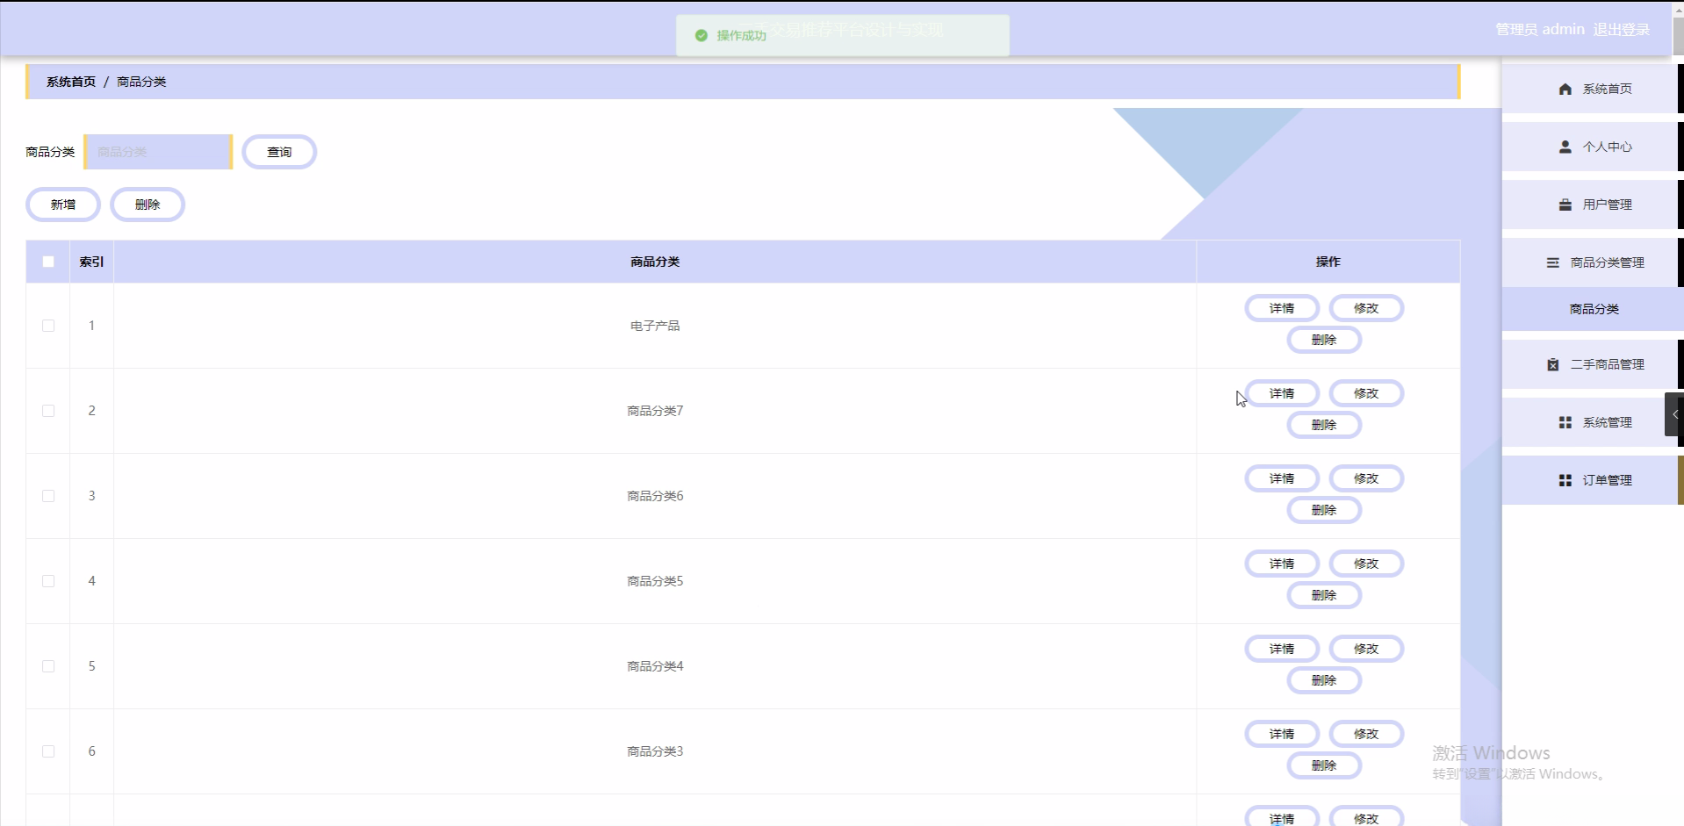Open 个人中心 in the sidebar menu
The height and width of the screenshot is (826, 1684).
coord(1593,147)
